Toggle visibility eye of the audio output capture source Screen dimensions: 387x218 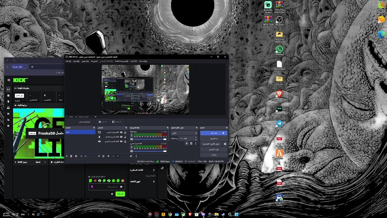coord(121,141)
